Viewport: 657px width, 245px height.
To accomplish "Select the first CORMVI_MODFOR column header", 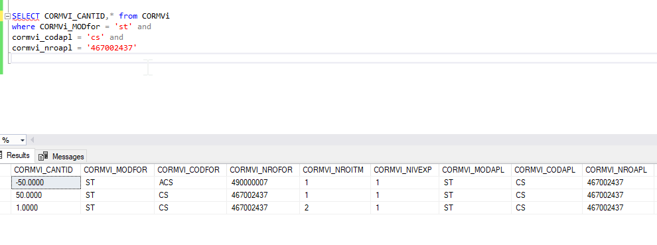I will click(117, 170).
